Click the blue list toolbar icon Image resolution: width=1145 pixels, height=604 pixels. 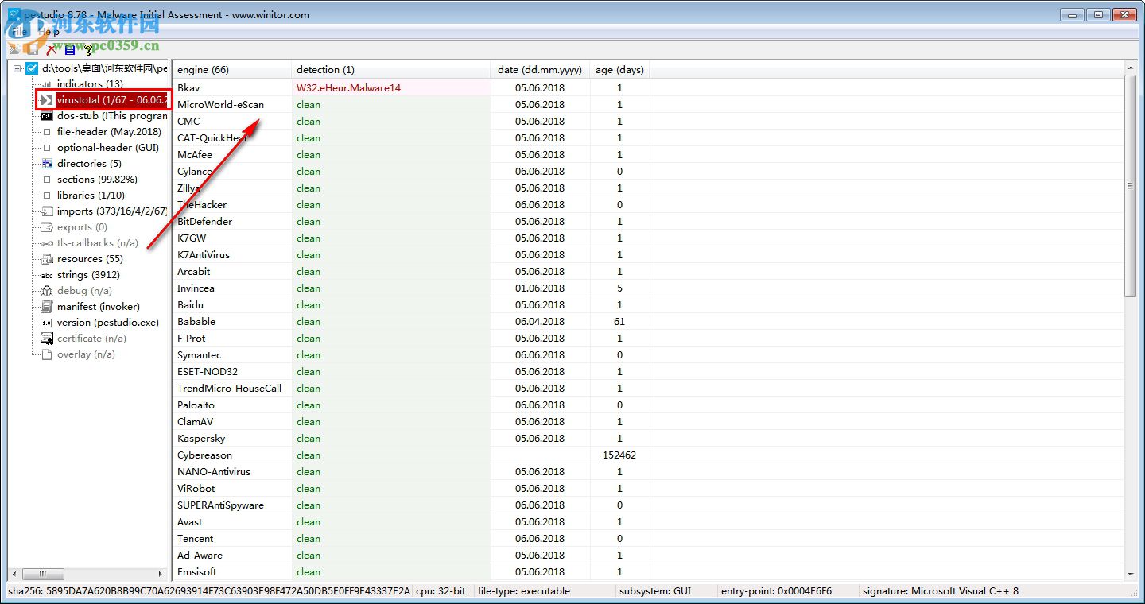coord(69,49)
